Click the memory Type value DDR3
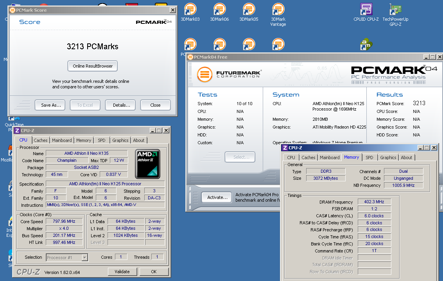 click(326, 172)
